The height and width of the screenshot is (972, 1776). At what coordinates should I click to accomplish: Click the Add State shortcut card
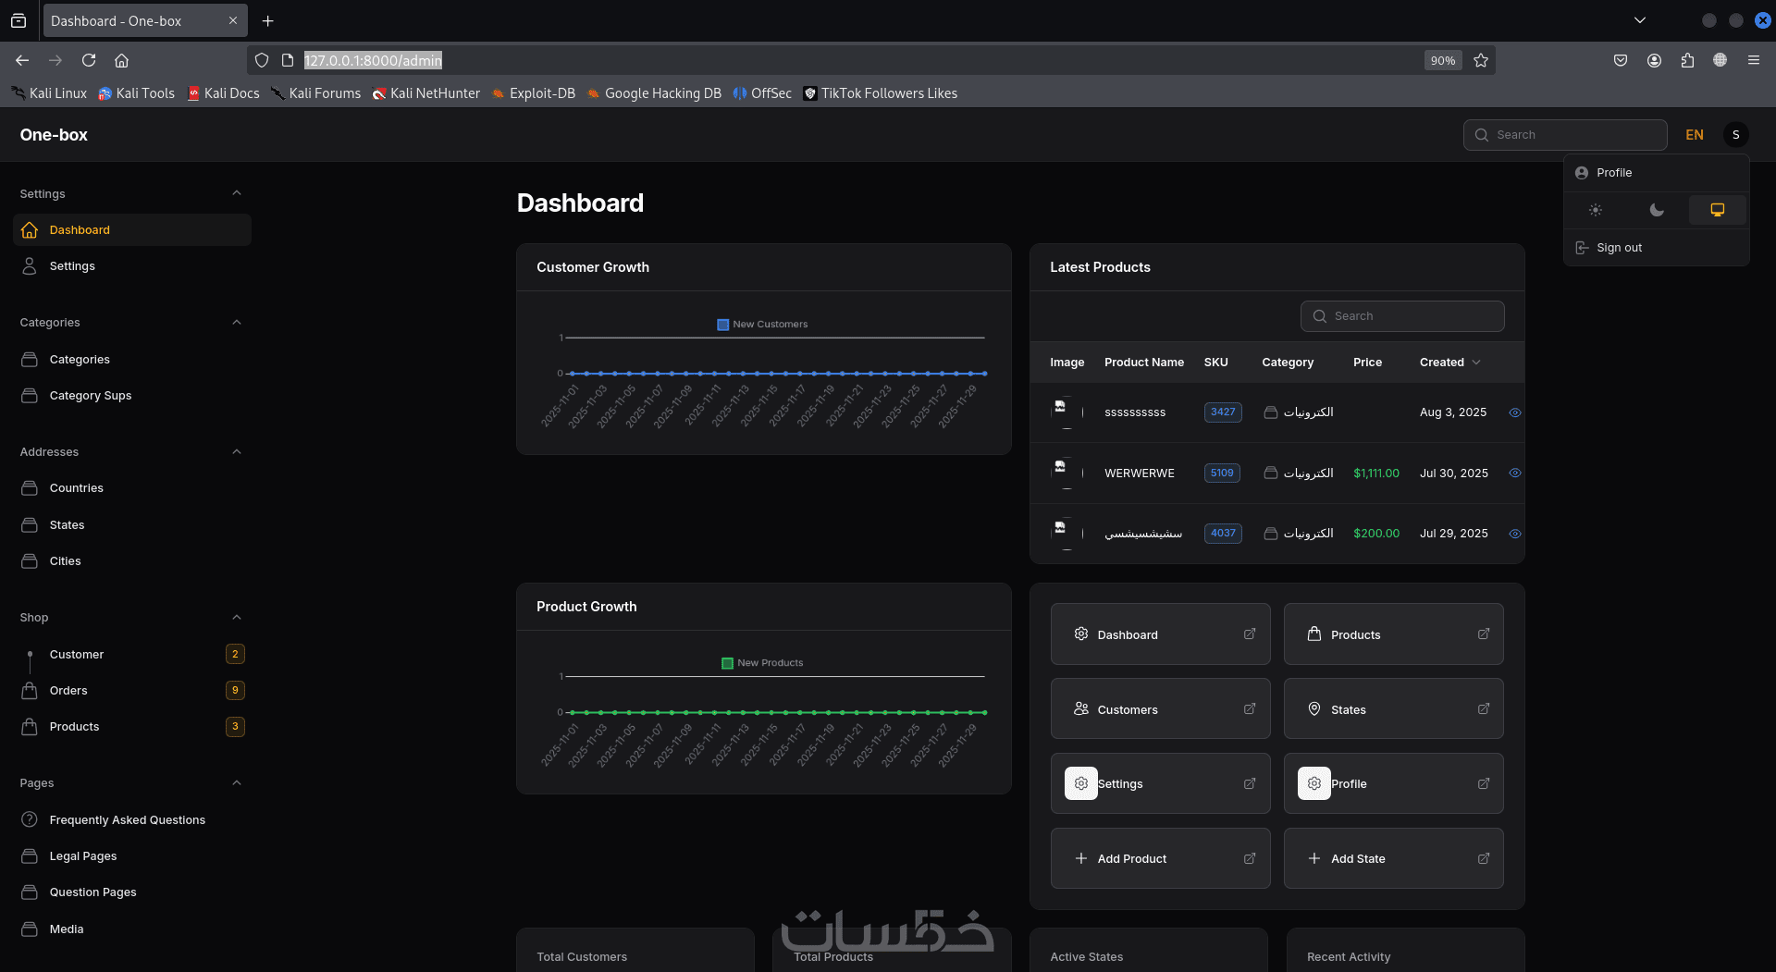1393,859
